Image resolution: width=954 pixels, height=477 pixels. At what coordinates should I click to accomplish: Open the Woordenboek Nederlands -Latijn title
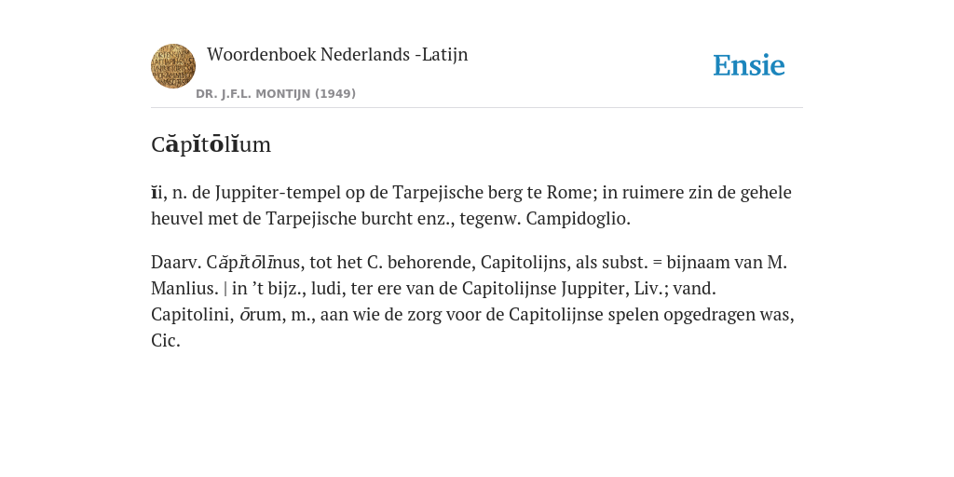coord(337,54)
